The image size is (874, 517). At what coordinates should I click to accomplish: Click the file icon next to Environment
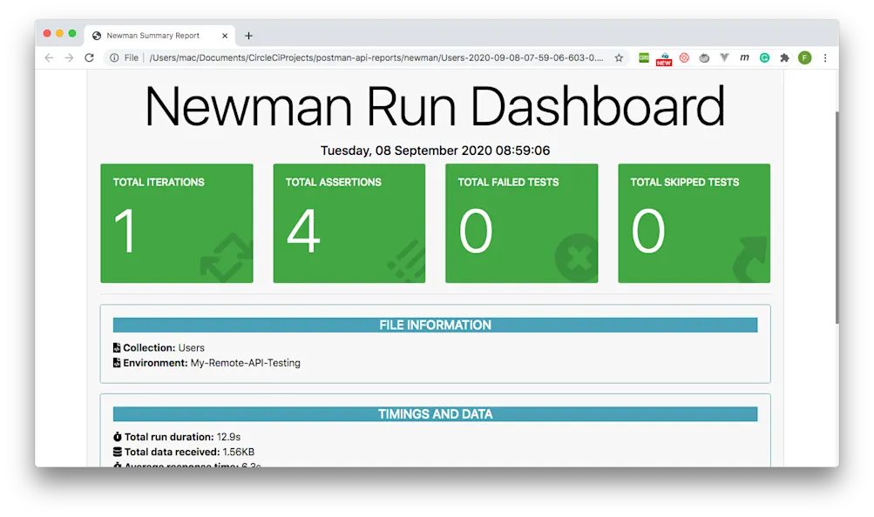pos(117,363)
